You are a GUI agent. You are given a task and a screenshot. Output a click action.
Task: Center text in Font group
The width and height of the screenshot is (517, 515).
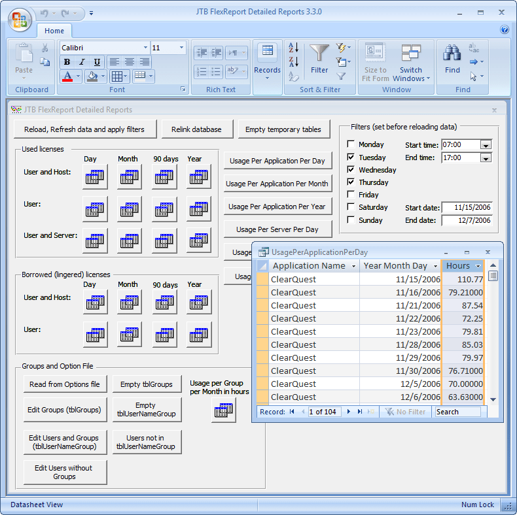(130, 62)
